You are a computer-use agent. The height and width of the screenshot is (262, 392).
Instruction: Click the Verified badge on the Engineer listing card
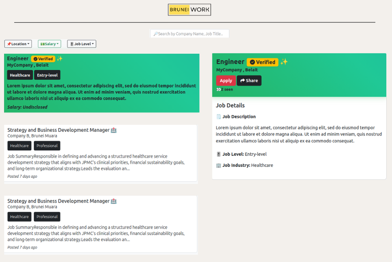(x=43, y=59)
